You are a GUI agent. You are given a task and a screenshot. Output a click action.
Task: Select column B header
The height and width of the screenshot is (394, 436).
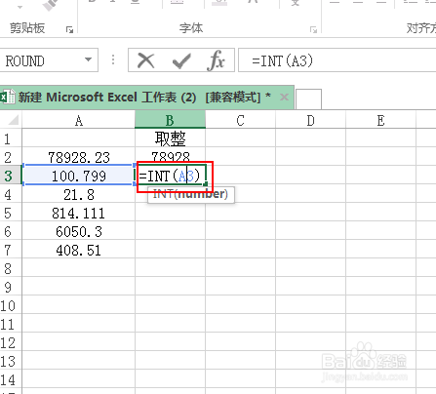point(170,120)
